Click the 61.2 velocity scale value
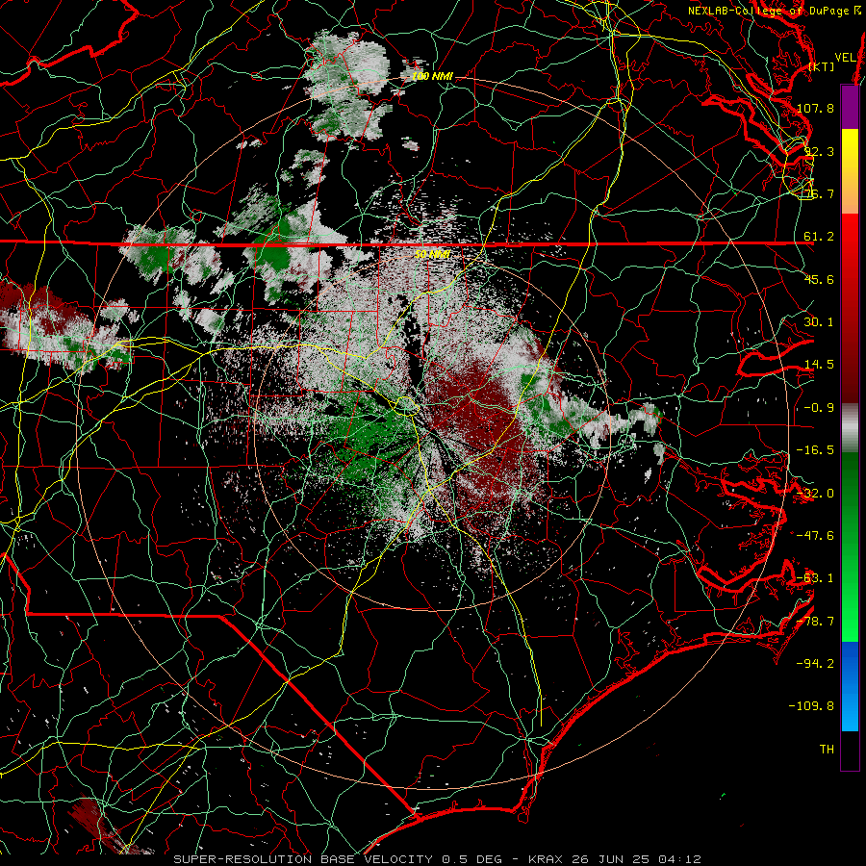The height and width of the screenshot is (866, 866). pos(819,237)
